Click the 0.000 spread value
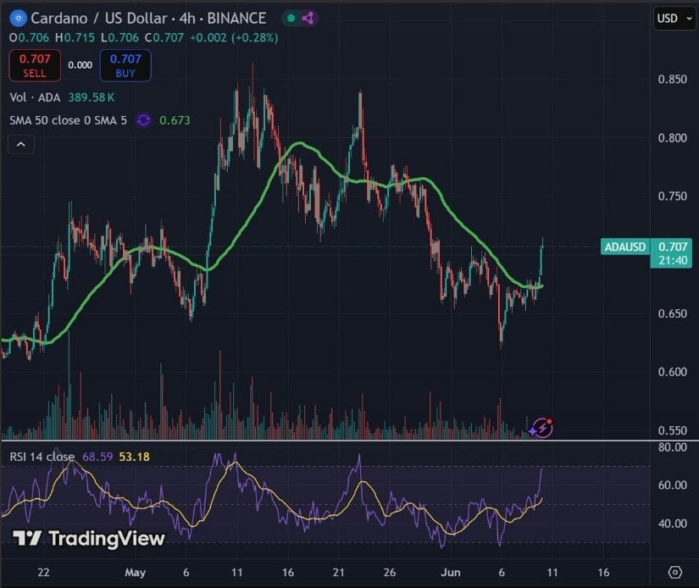Viewport: 699px width, 588px height. [x=80, y=65]
